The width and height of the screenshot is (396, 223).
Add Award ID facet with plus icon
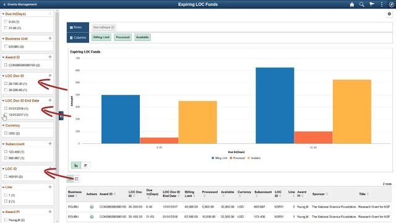click(50, 57)
